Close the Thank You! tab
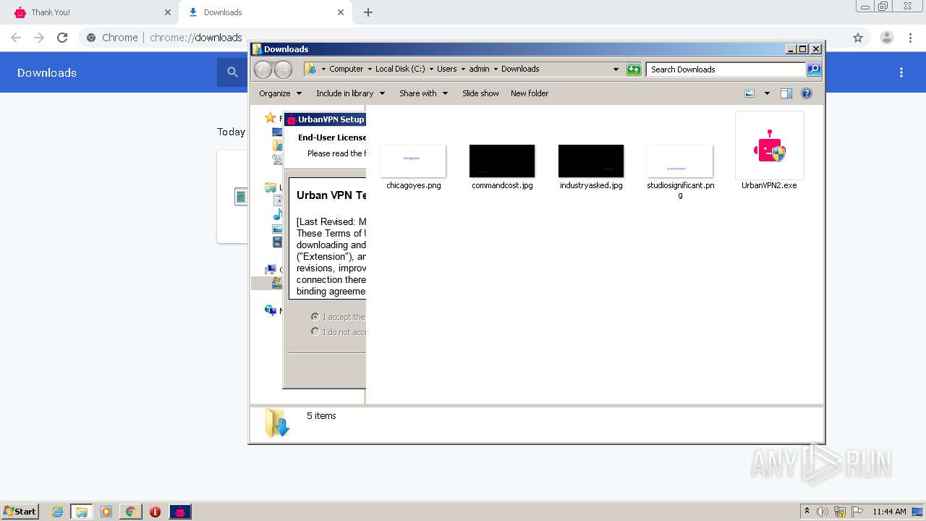 tap(168, 12)
